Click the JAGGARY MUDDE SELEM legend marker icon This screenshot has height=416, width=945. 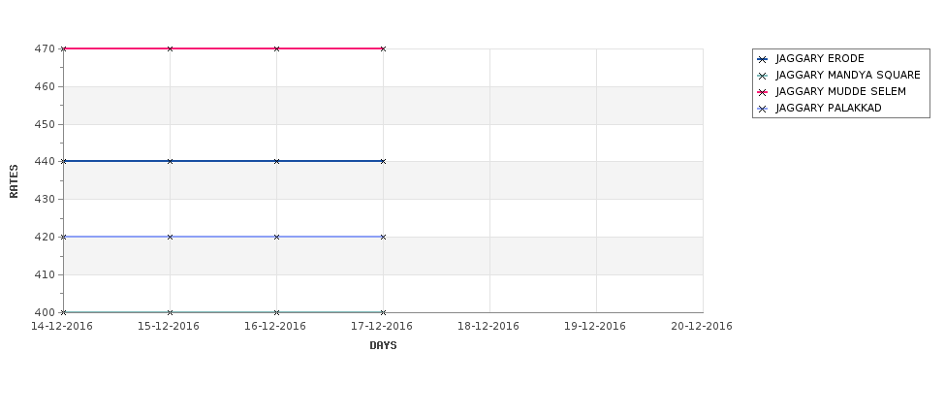(x=763, y=92)
